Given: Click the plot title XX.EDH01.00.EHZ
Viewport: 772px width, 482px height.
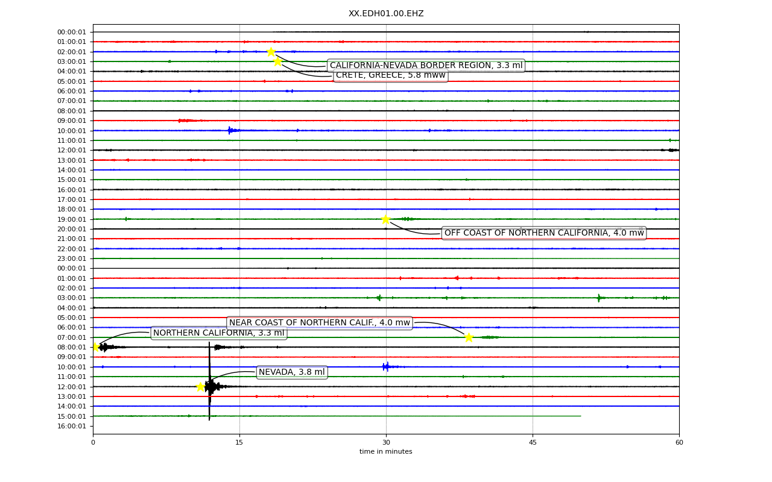Looking at the screenshot, I should (x=386, y=14).
